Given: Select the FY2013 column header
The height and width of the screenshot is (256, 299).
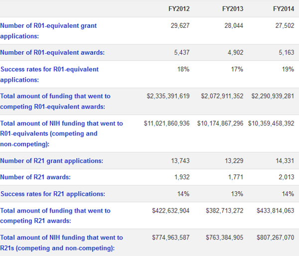Looking at the screenshot, I should click(233, 9).
